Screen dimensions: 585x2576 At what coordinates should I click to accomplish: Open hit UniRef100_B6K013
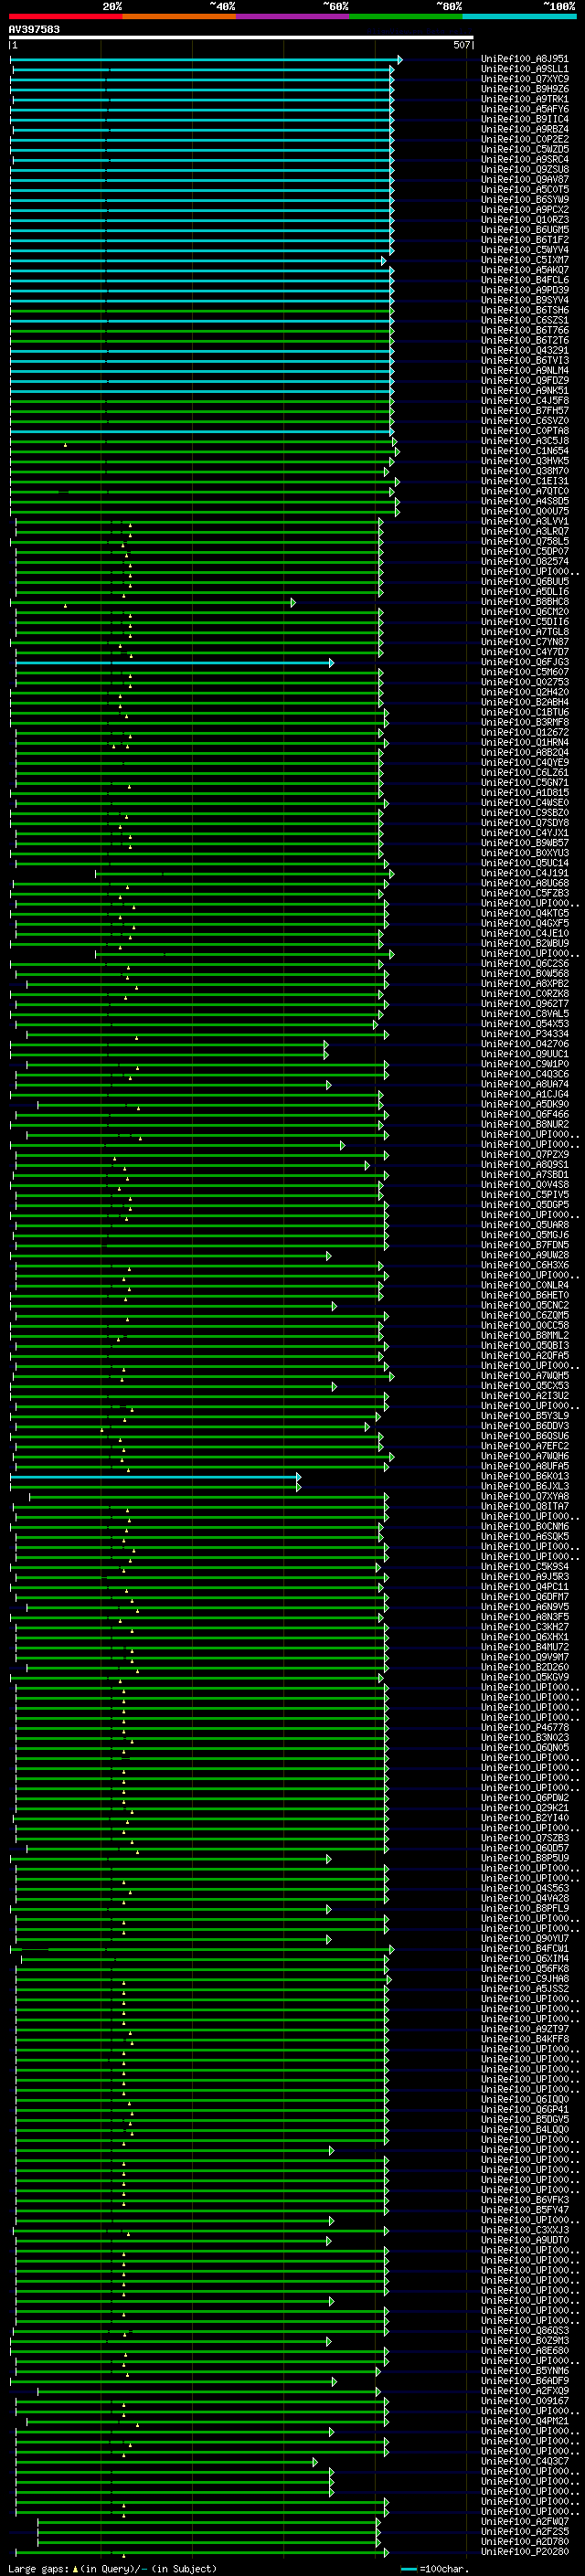525,1476
